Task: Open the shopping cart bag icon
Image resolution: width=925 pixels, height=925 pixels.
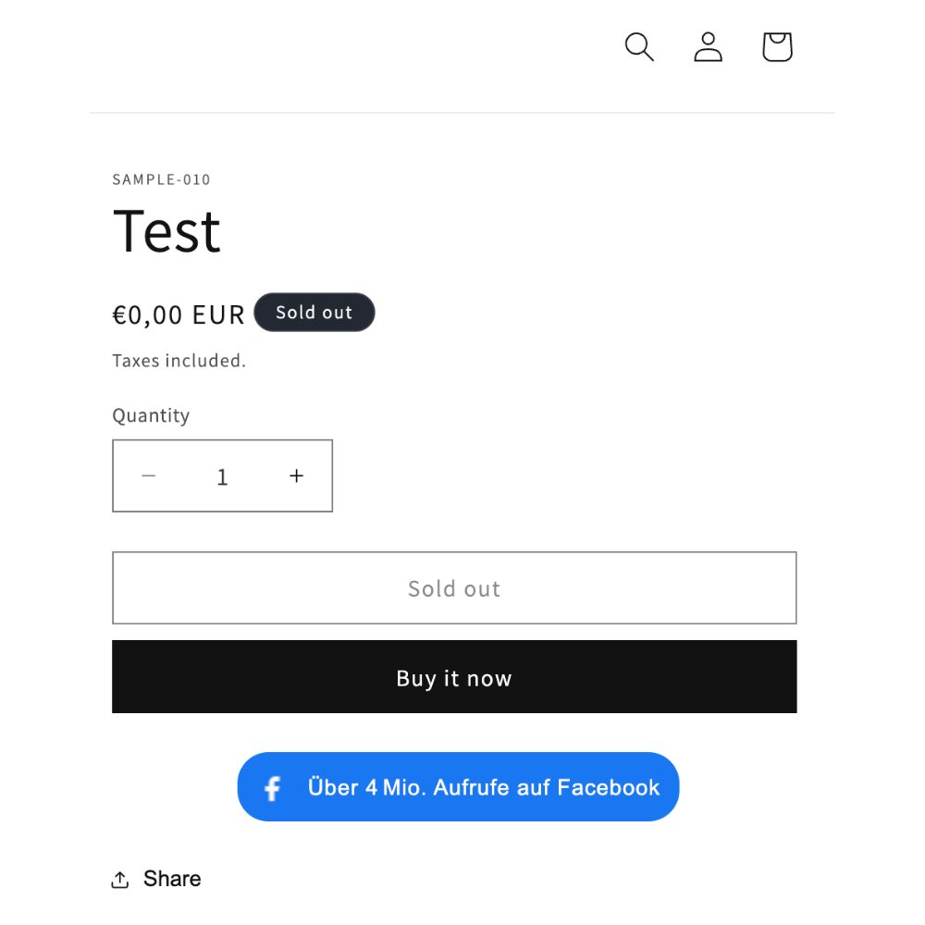Action: pos(777,46)
